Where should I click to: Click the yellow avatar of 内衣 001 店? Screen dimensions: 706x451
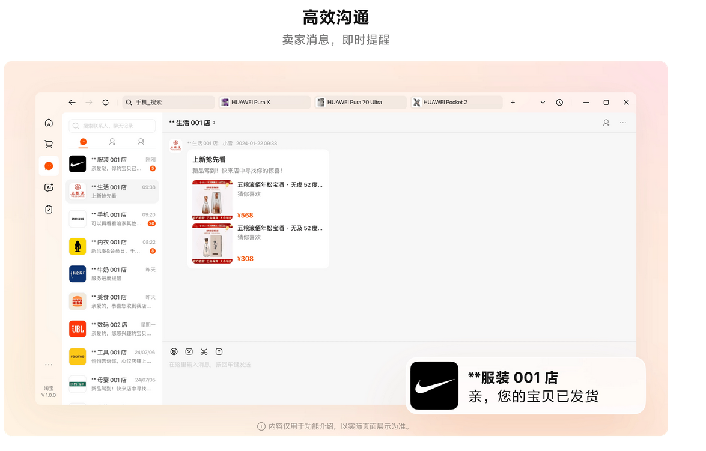[x=78, y=247]
